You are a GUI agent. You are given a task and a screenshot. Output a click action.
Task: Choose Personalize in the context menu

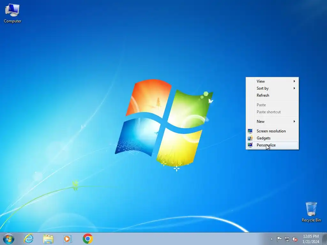(272, 145)
